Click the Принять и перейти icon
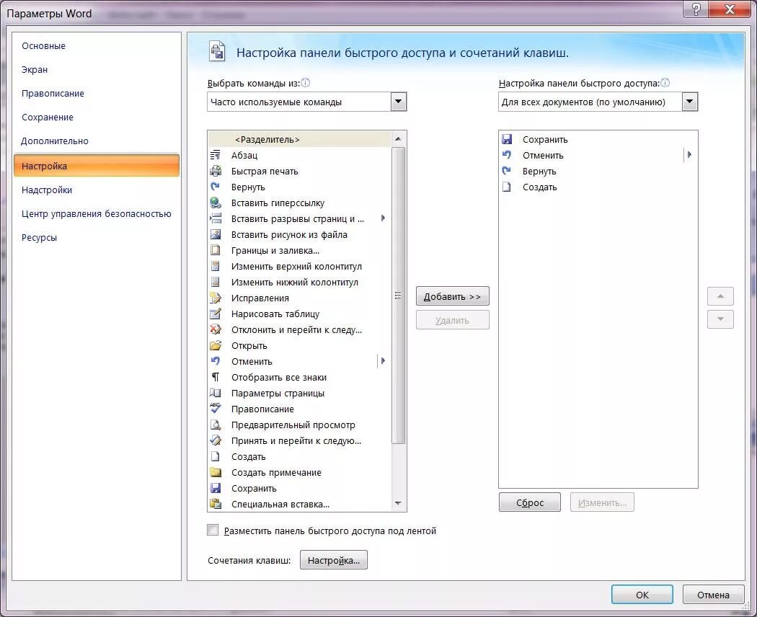 coord(216,441)
